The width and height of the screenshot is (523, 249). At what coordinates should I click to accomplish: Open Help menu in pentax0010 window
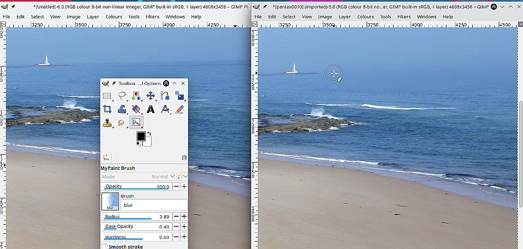tap(448, 17)
